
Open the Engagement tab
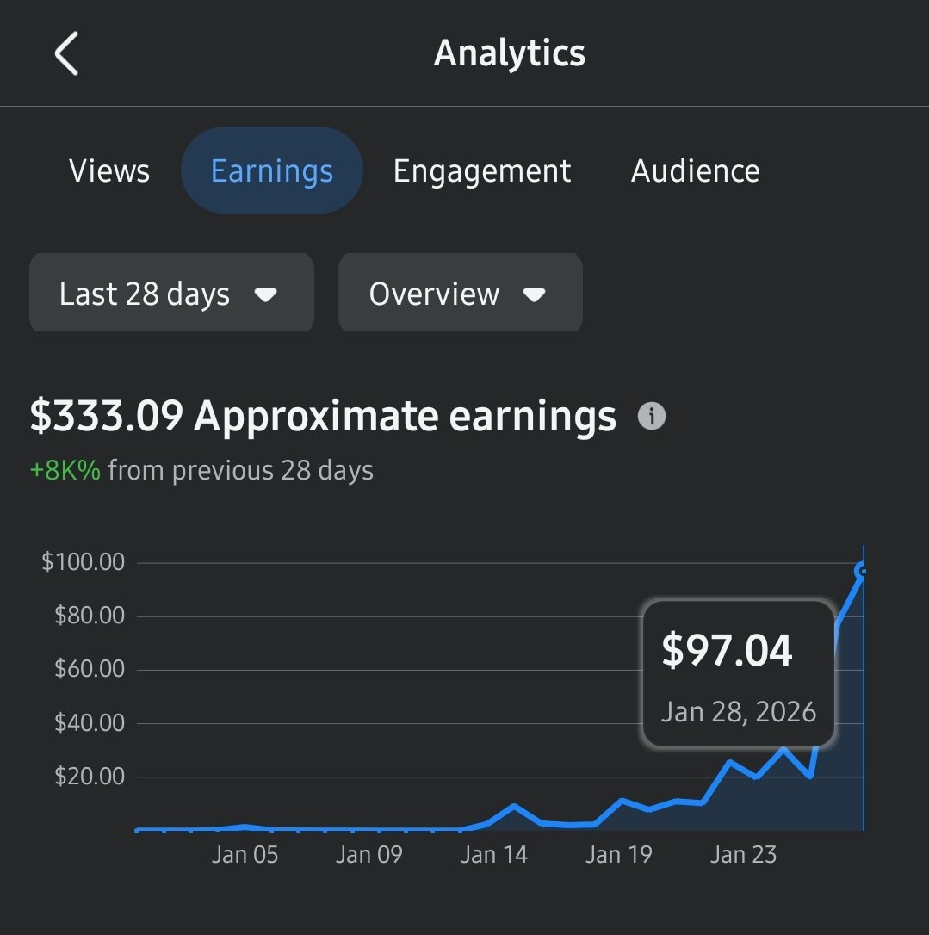coord(482,171)
